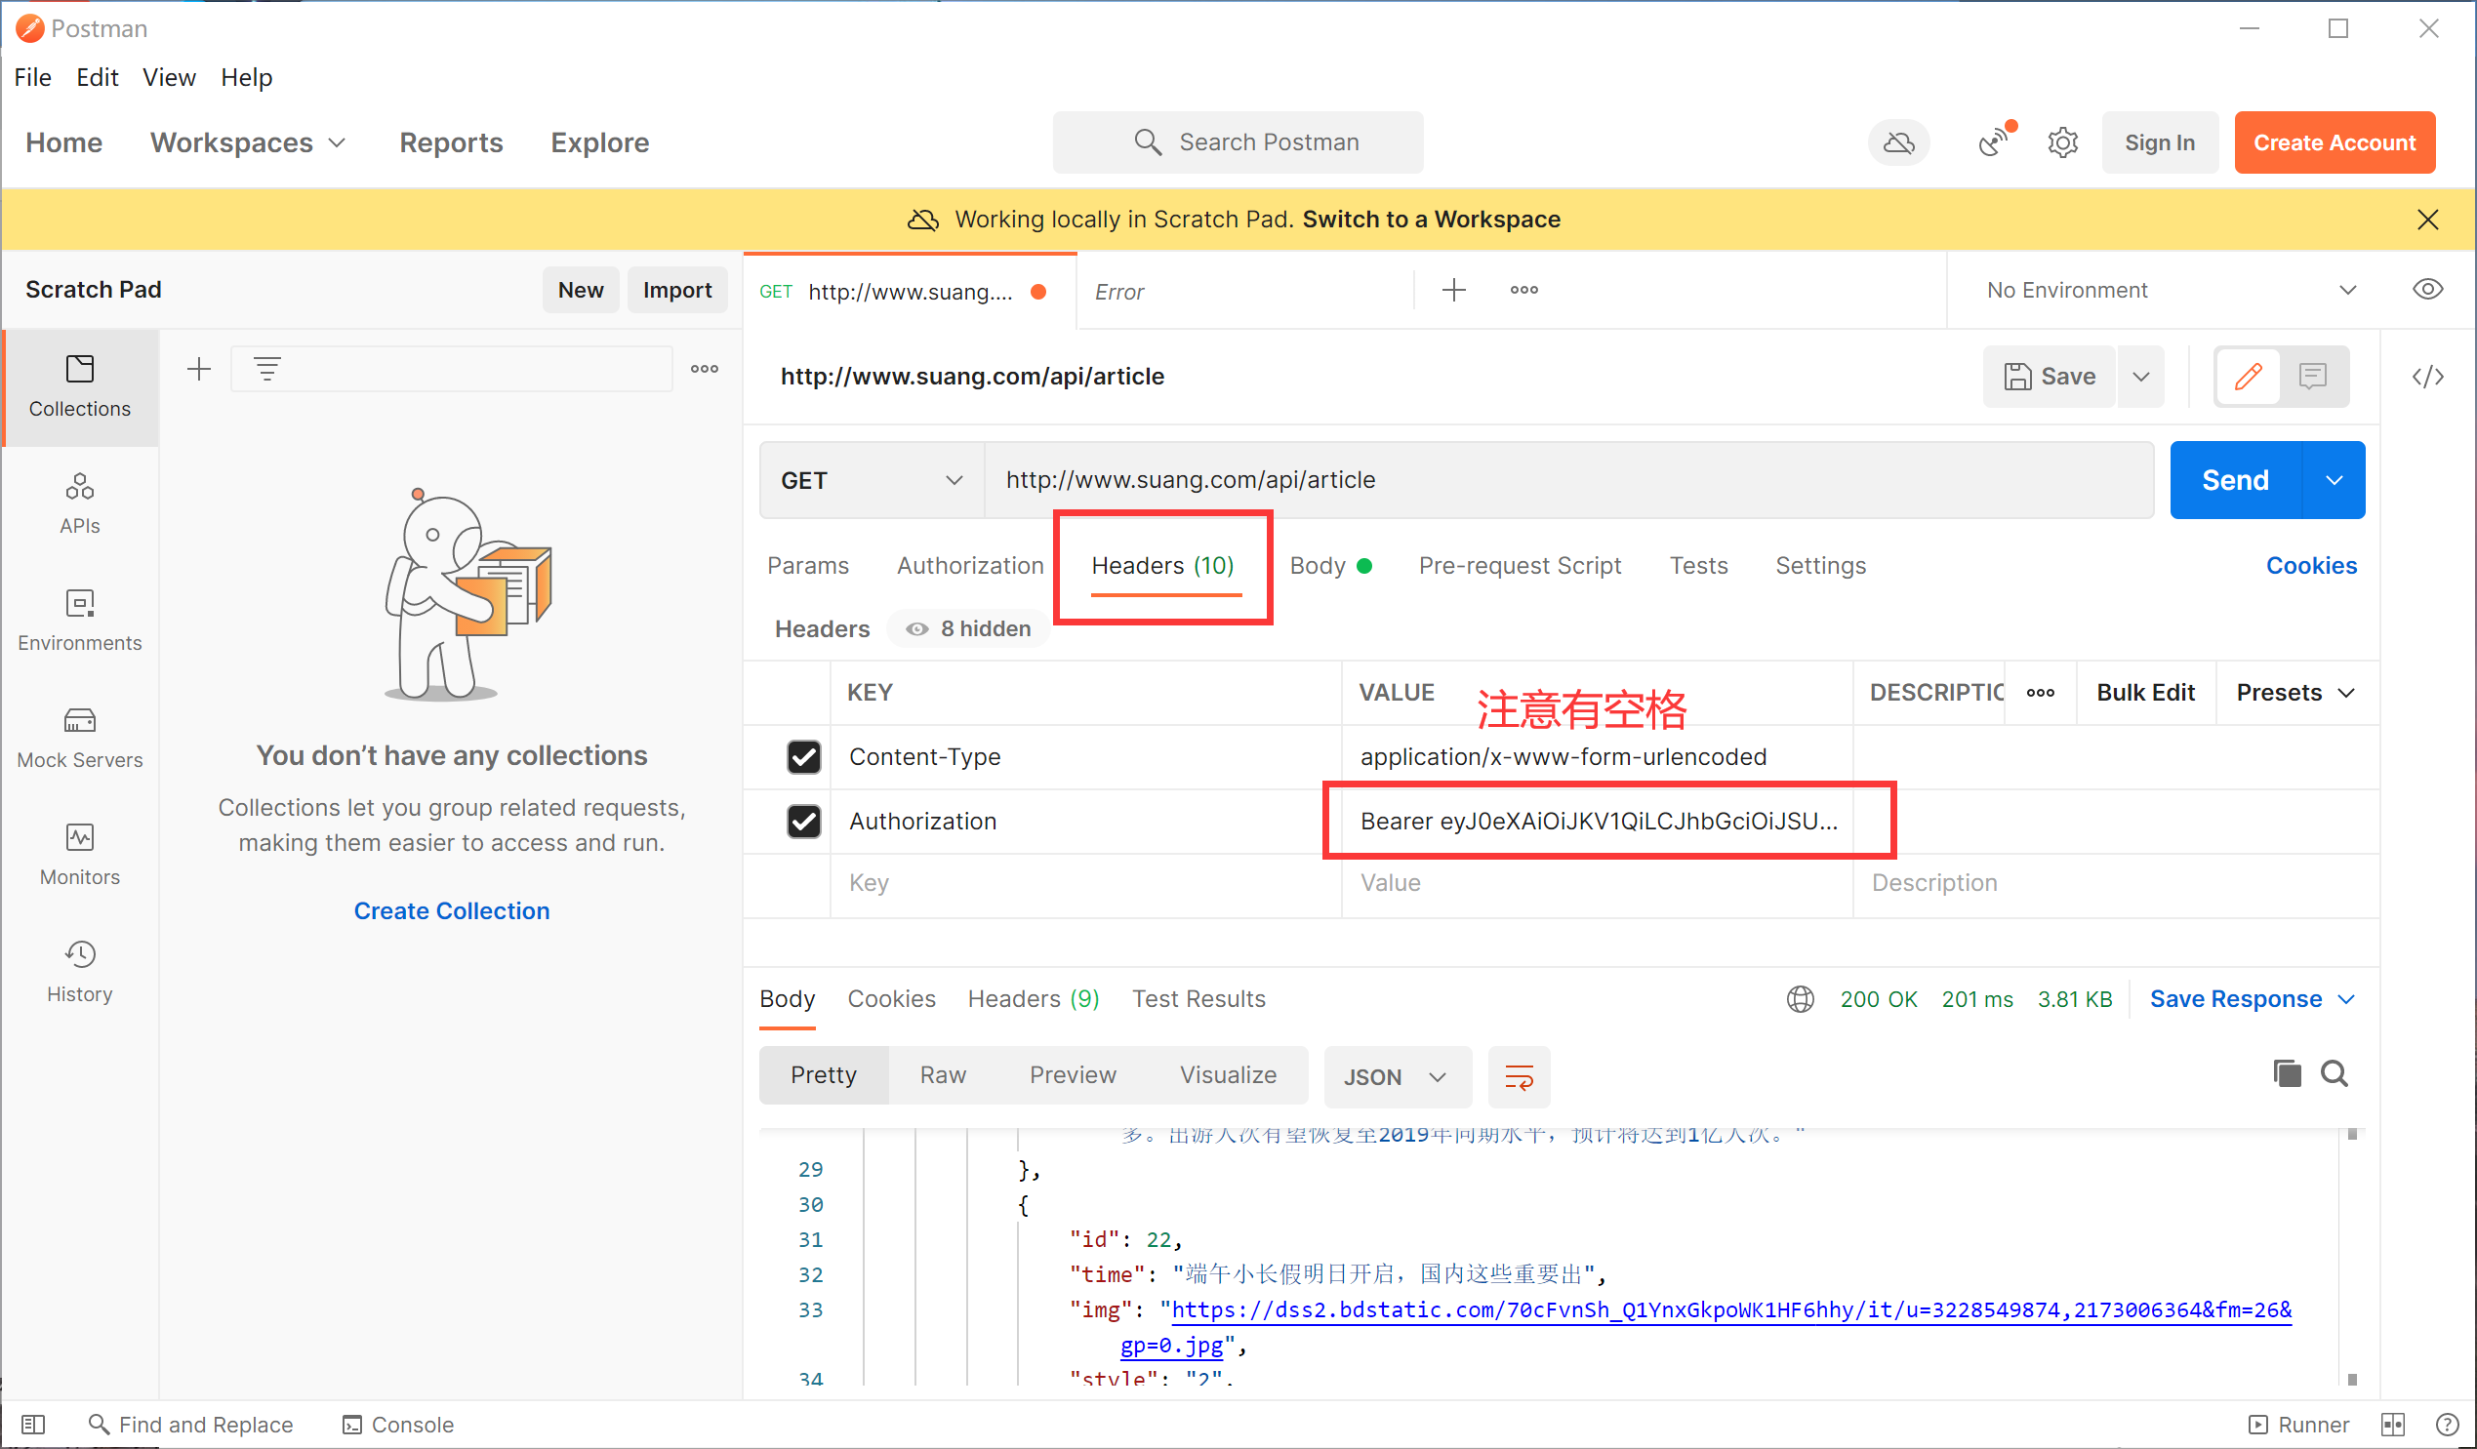This screenshot has width=2477, height=1449.
Task: Open the tab actions three-dot menu
Action: (1523, 290)
